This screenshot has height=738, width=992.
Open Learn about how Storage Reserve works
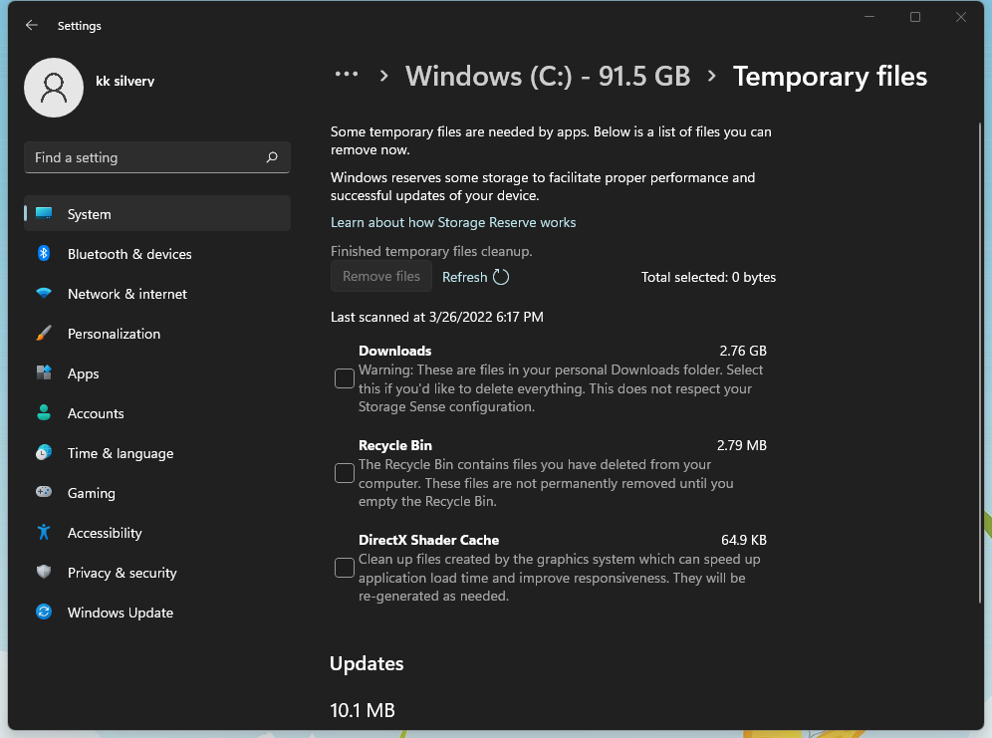tap(453, 223)
